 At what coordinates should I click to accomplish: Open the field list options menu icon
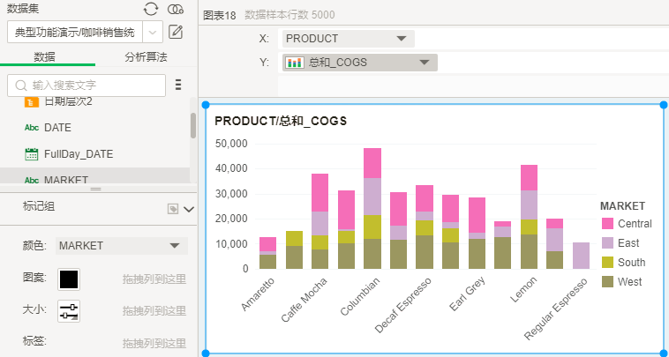(x=178, y=85)
